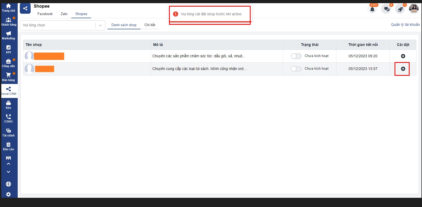
Task: Open settings gear for the first shop
Action: coord(403,56)
